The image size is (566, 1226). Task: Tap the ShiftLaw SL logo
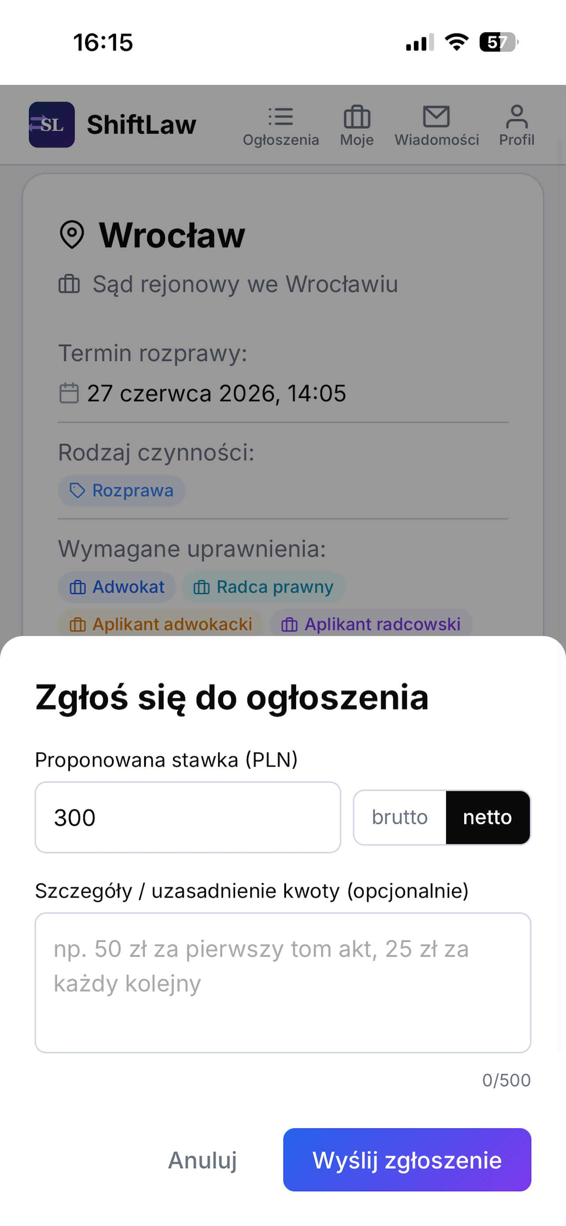52,125
